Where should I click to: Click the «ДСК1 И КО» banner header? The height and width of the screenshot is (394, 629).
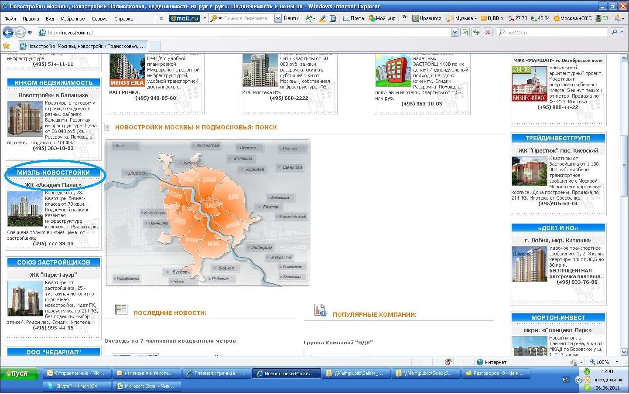pyautogui.click(x=558, y=228)
